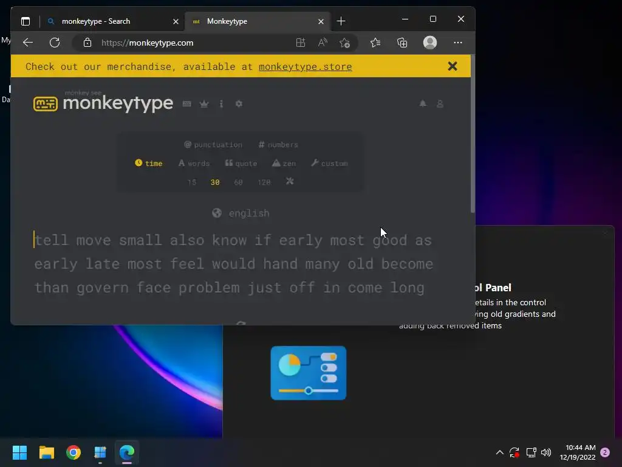Open custom duration tools icon
The height and width of the screenshot is (467, 622).
pos(290,181)
